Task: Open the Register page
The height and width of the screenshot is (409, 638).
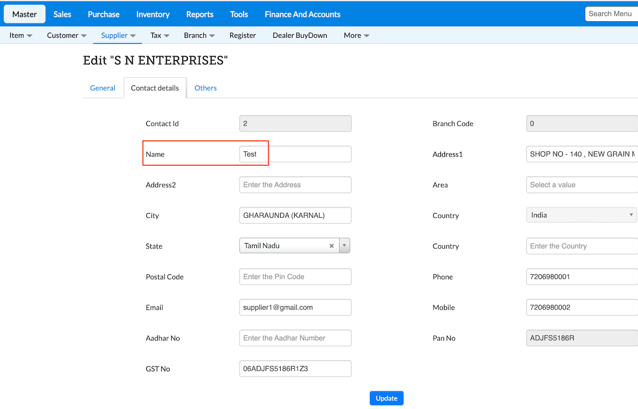Action: [243, 35]
